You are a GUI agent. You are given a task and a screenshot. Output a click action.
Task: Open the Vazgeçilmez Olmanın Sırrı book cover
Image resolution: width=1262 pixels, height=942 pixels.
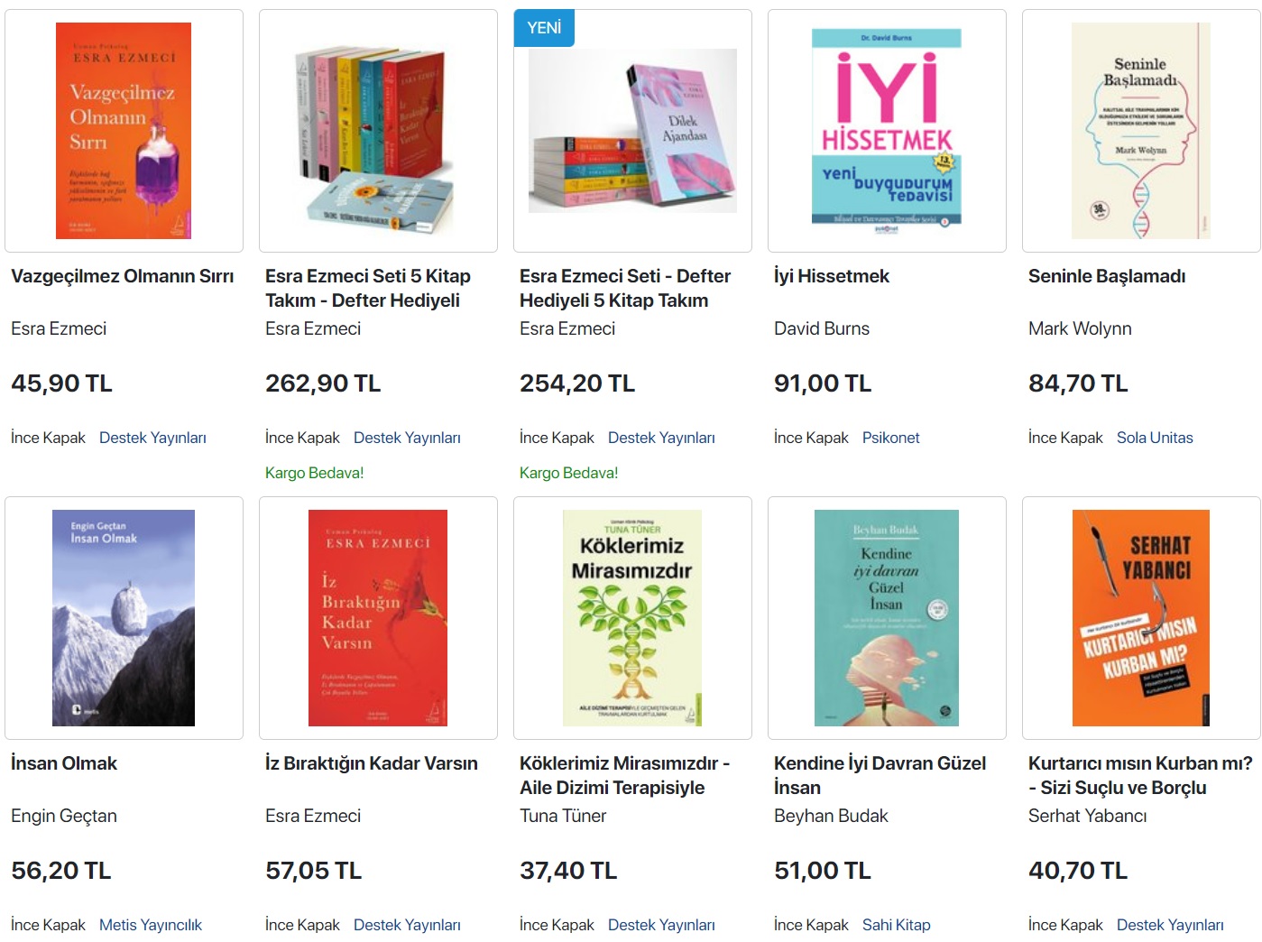click(124, 131)
